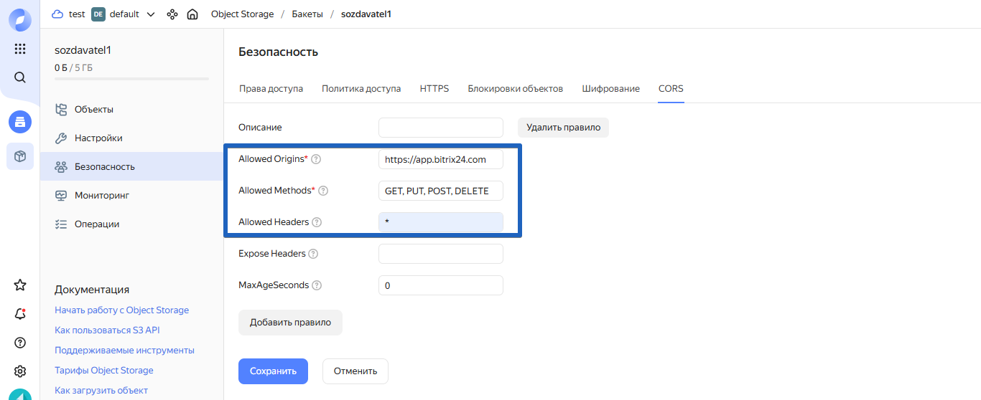Open the notifications bell icon
The image size is (981, 400).
click(x=20, y=314)
